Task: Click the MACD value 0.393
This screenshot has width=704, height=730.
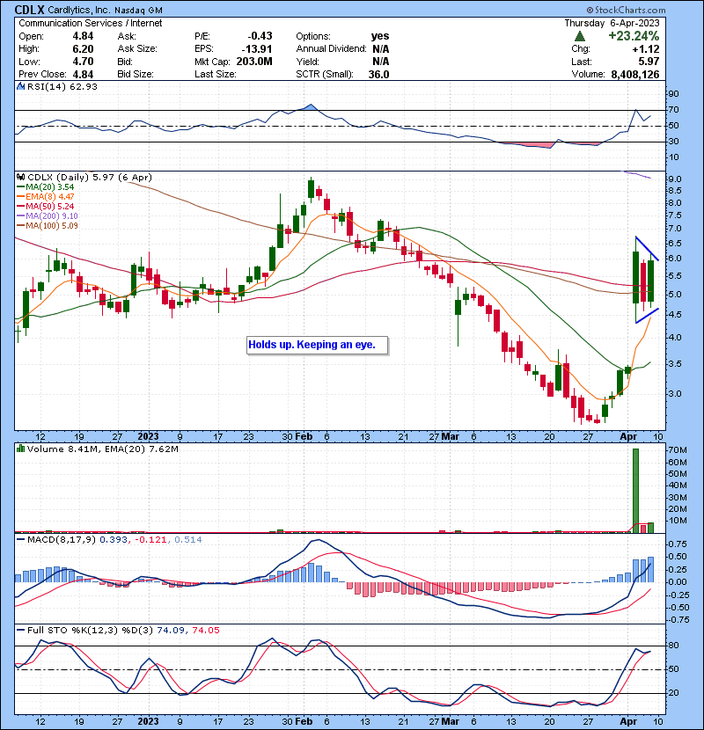Action: 114,540
